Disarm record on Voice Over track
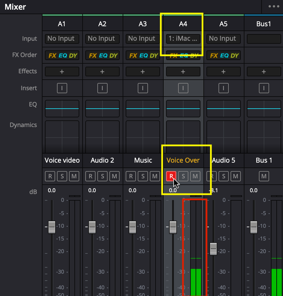 [171, 176]
